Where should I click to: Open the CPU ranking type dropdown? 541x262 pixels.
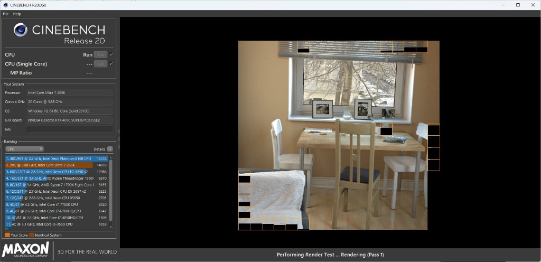[24, 149]
